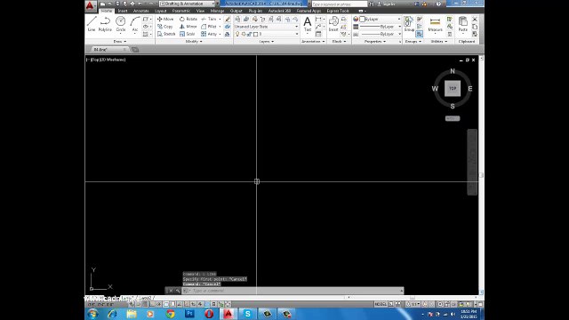Click TOP face on the ViewCube
This screenshot has height=320, width=569.
pos(453,89)
